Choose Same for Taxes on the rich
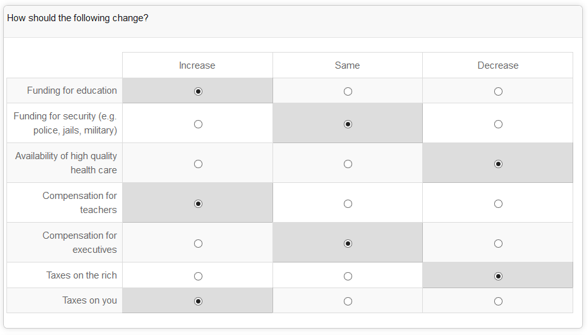Screen dimensions: 588x335 [348, 276]
